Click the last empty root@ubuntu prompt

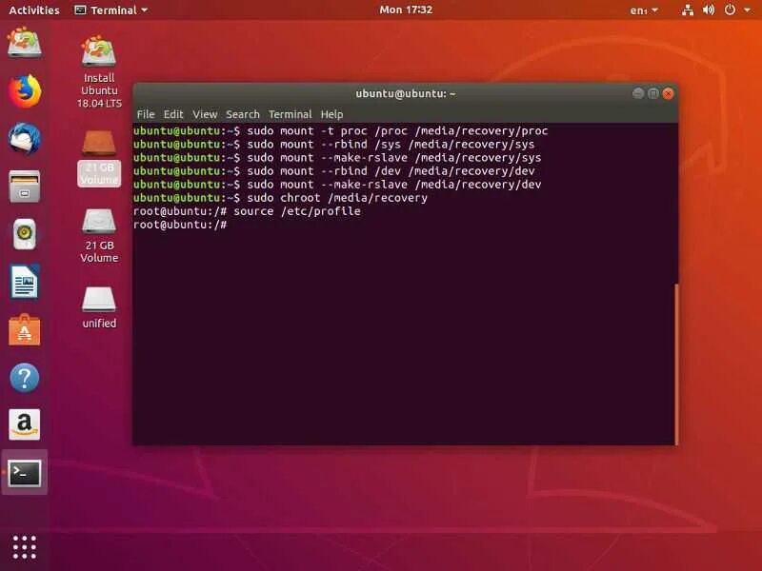coord(180,225)
